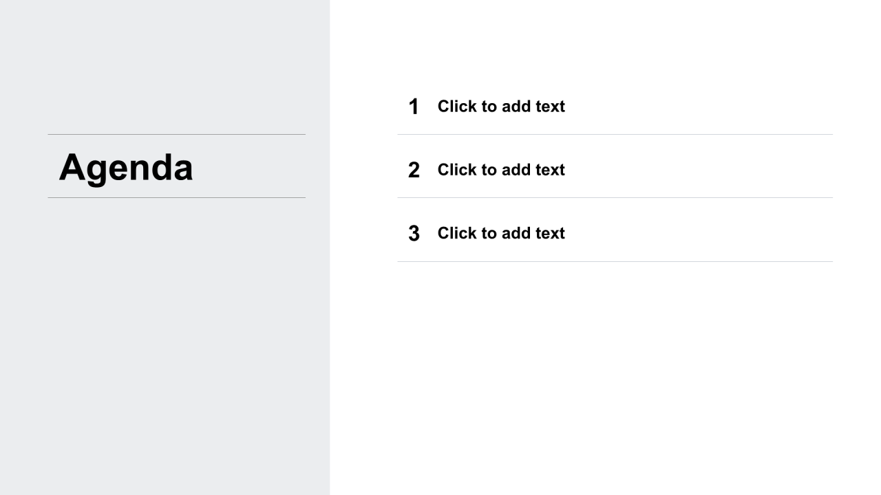881x495 pixels.
Task: Click the third 'Click to add text' placeholder
Action: pyautogui.click(x=501, y=233)
